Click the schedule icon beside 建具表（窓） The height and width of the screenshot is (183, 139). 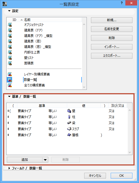[x=10, y=41]
